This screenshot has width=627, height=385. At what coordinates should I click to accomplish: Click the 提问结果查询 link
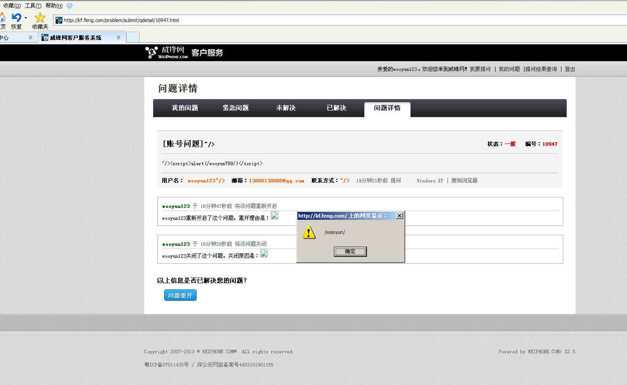point(541,69)
